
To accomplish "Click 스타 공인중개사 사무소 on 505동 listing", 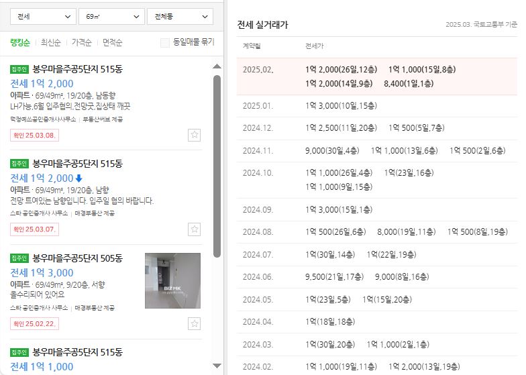I will (x=39, y=307).
